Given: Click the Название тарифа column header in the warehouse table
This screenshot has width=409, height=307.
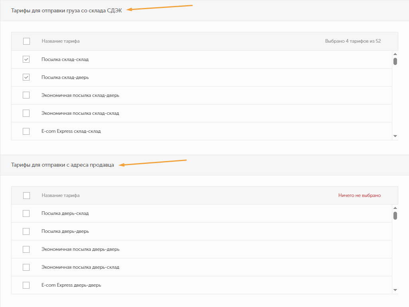Looking at the screenshot, I should click(x=60, y=41).
